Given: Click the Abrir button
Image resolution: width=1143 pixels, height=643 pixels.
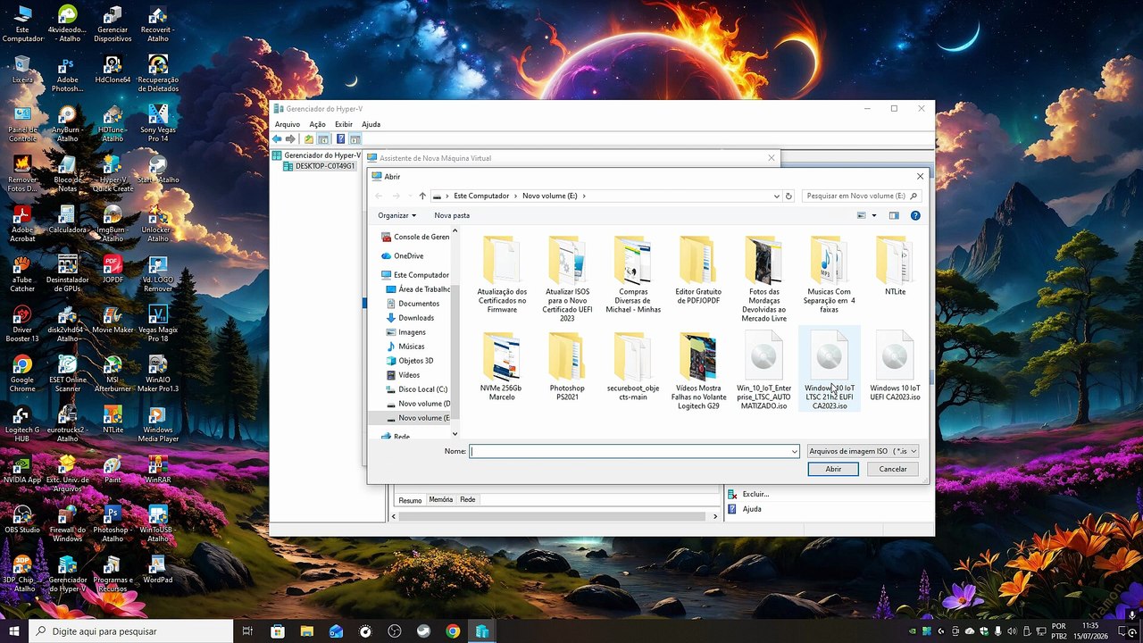Looking at the screenshot, I should click(x=833, y=469).
